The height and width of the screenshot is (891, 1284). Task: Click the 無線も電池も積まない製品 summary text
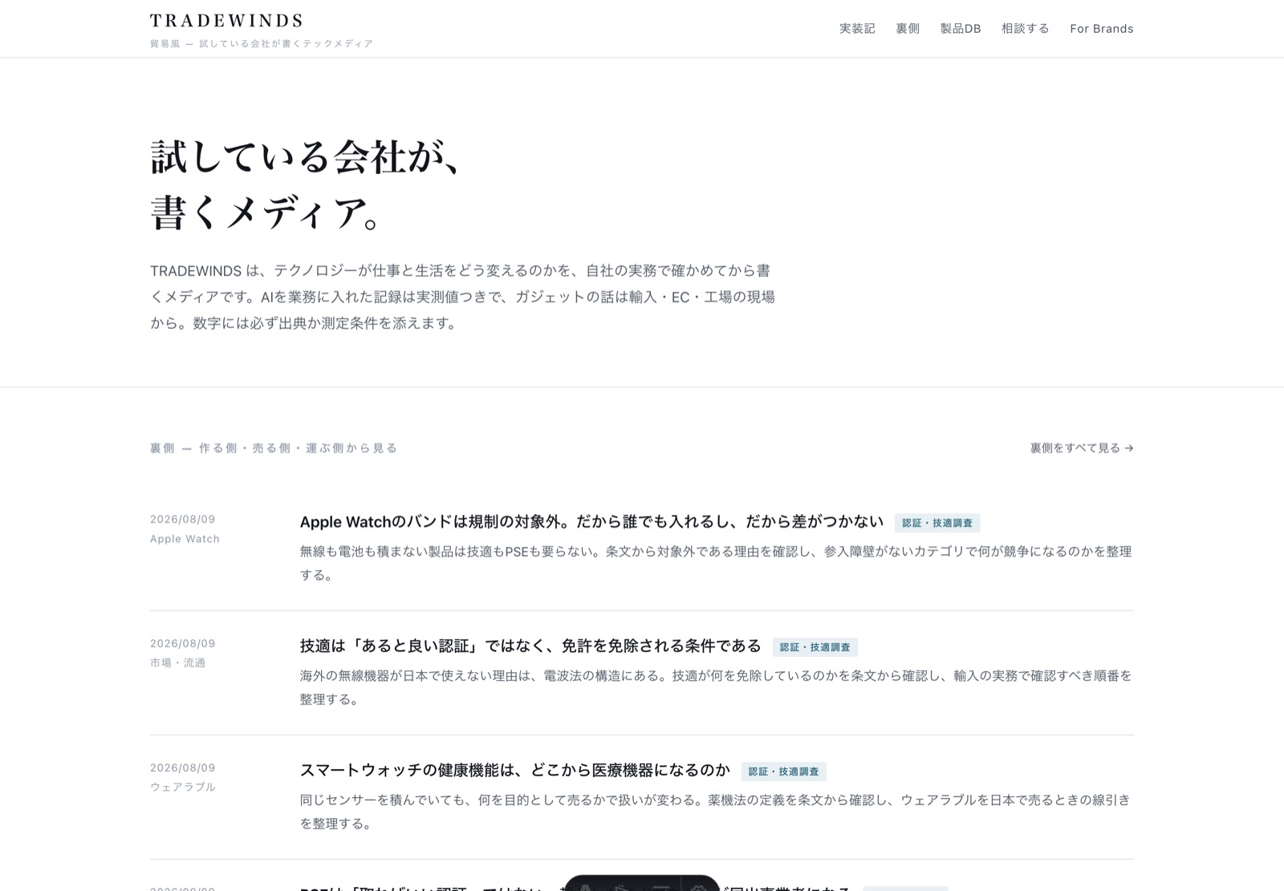tap(716, 563)
